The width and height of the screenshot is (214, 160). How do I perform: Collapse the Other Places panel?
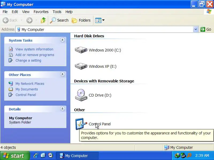(x=63, y=74)
